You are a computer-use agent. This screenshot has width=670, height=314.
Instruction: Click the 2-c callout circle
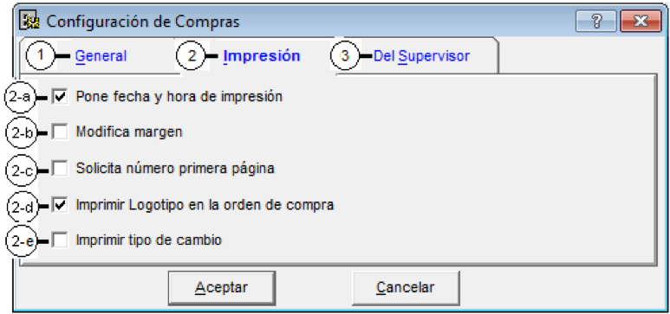[x=21, y=170]
